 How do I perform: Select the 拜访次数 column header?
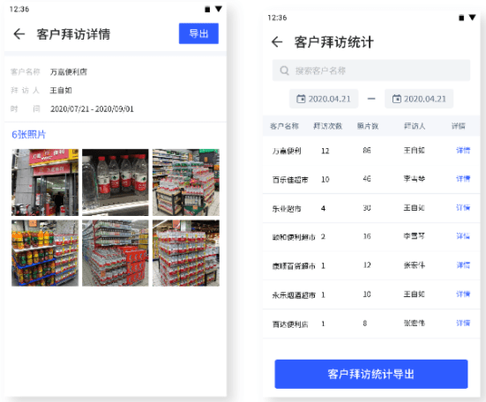327,126
